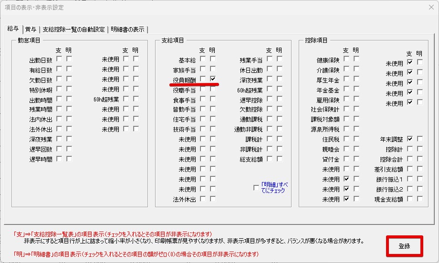This screenshot has width=439, height=263.
Task: Check the 支 checkbox for 住民税
Action: (x=346, y=139)
